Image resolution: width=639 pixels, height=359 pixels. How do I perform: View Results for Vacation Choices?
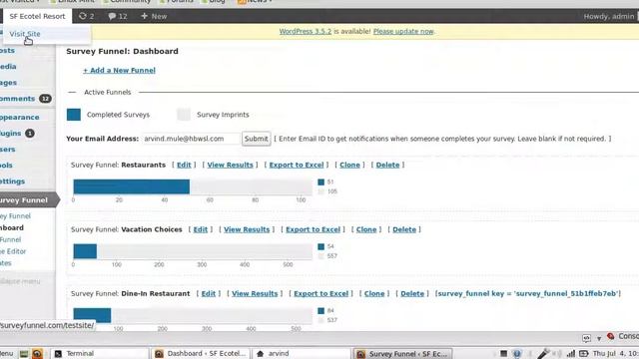(x=247, y=229)
